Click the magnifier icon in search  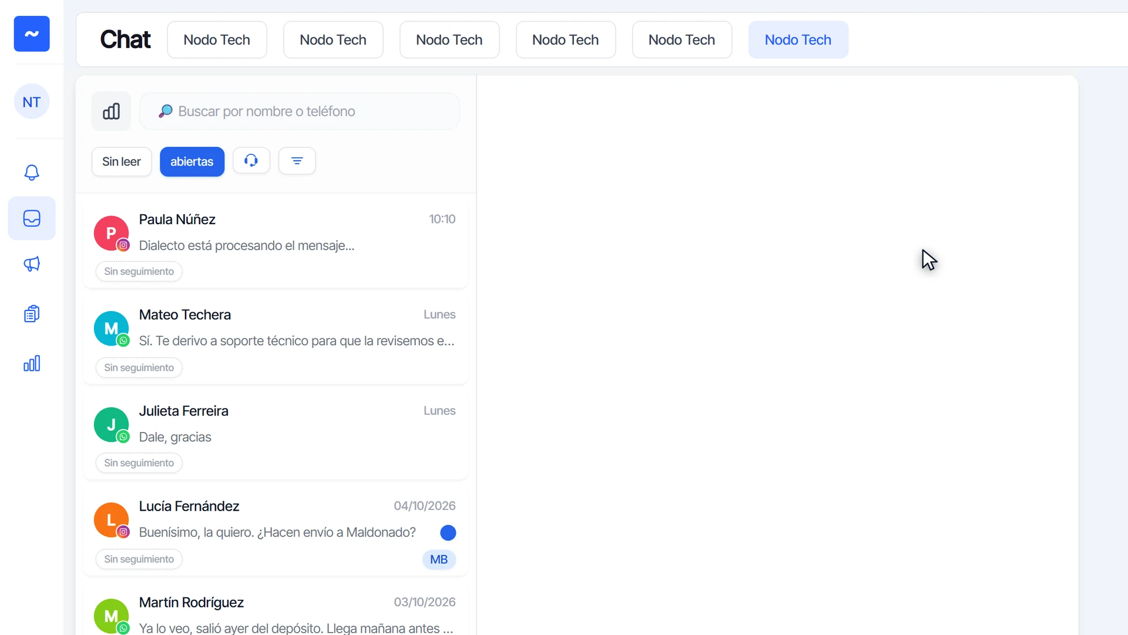coord(166,111)
